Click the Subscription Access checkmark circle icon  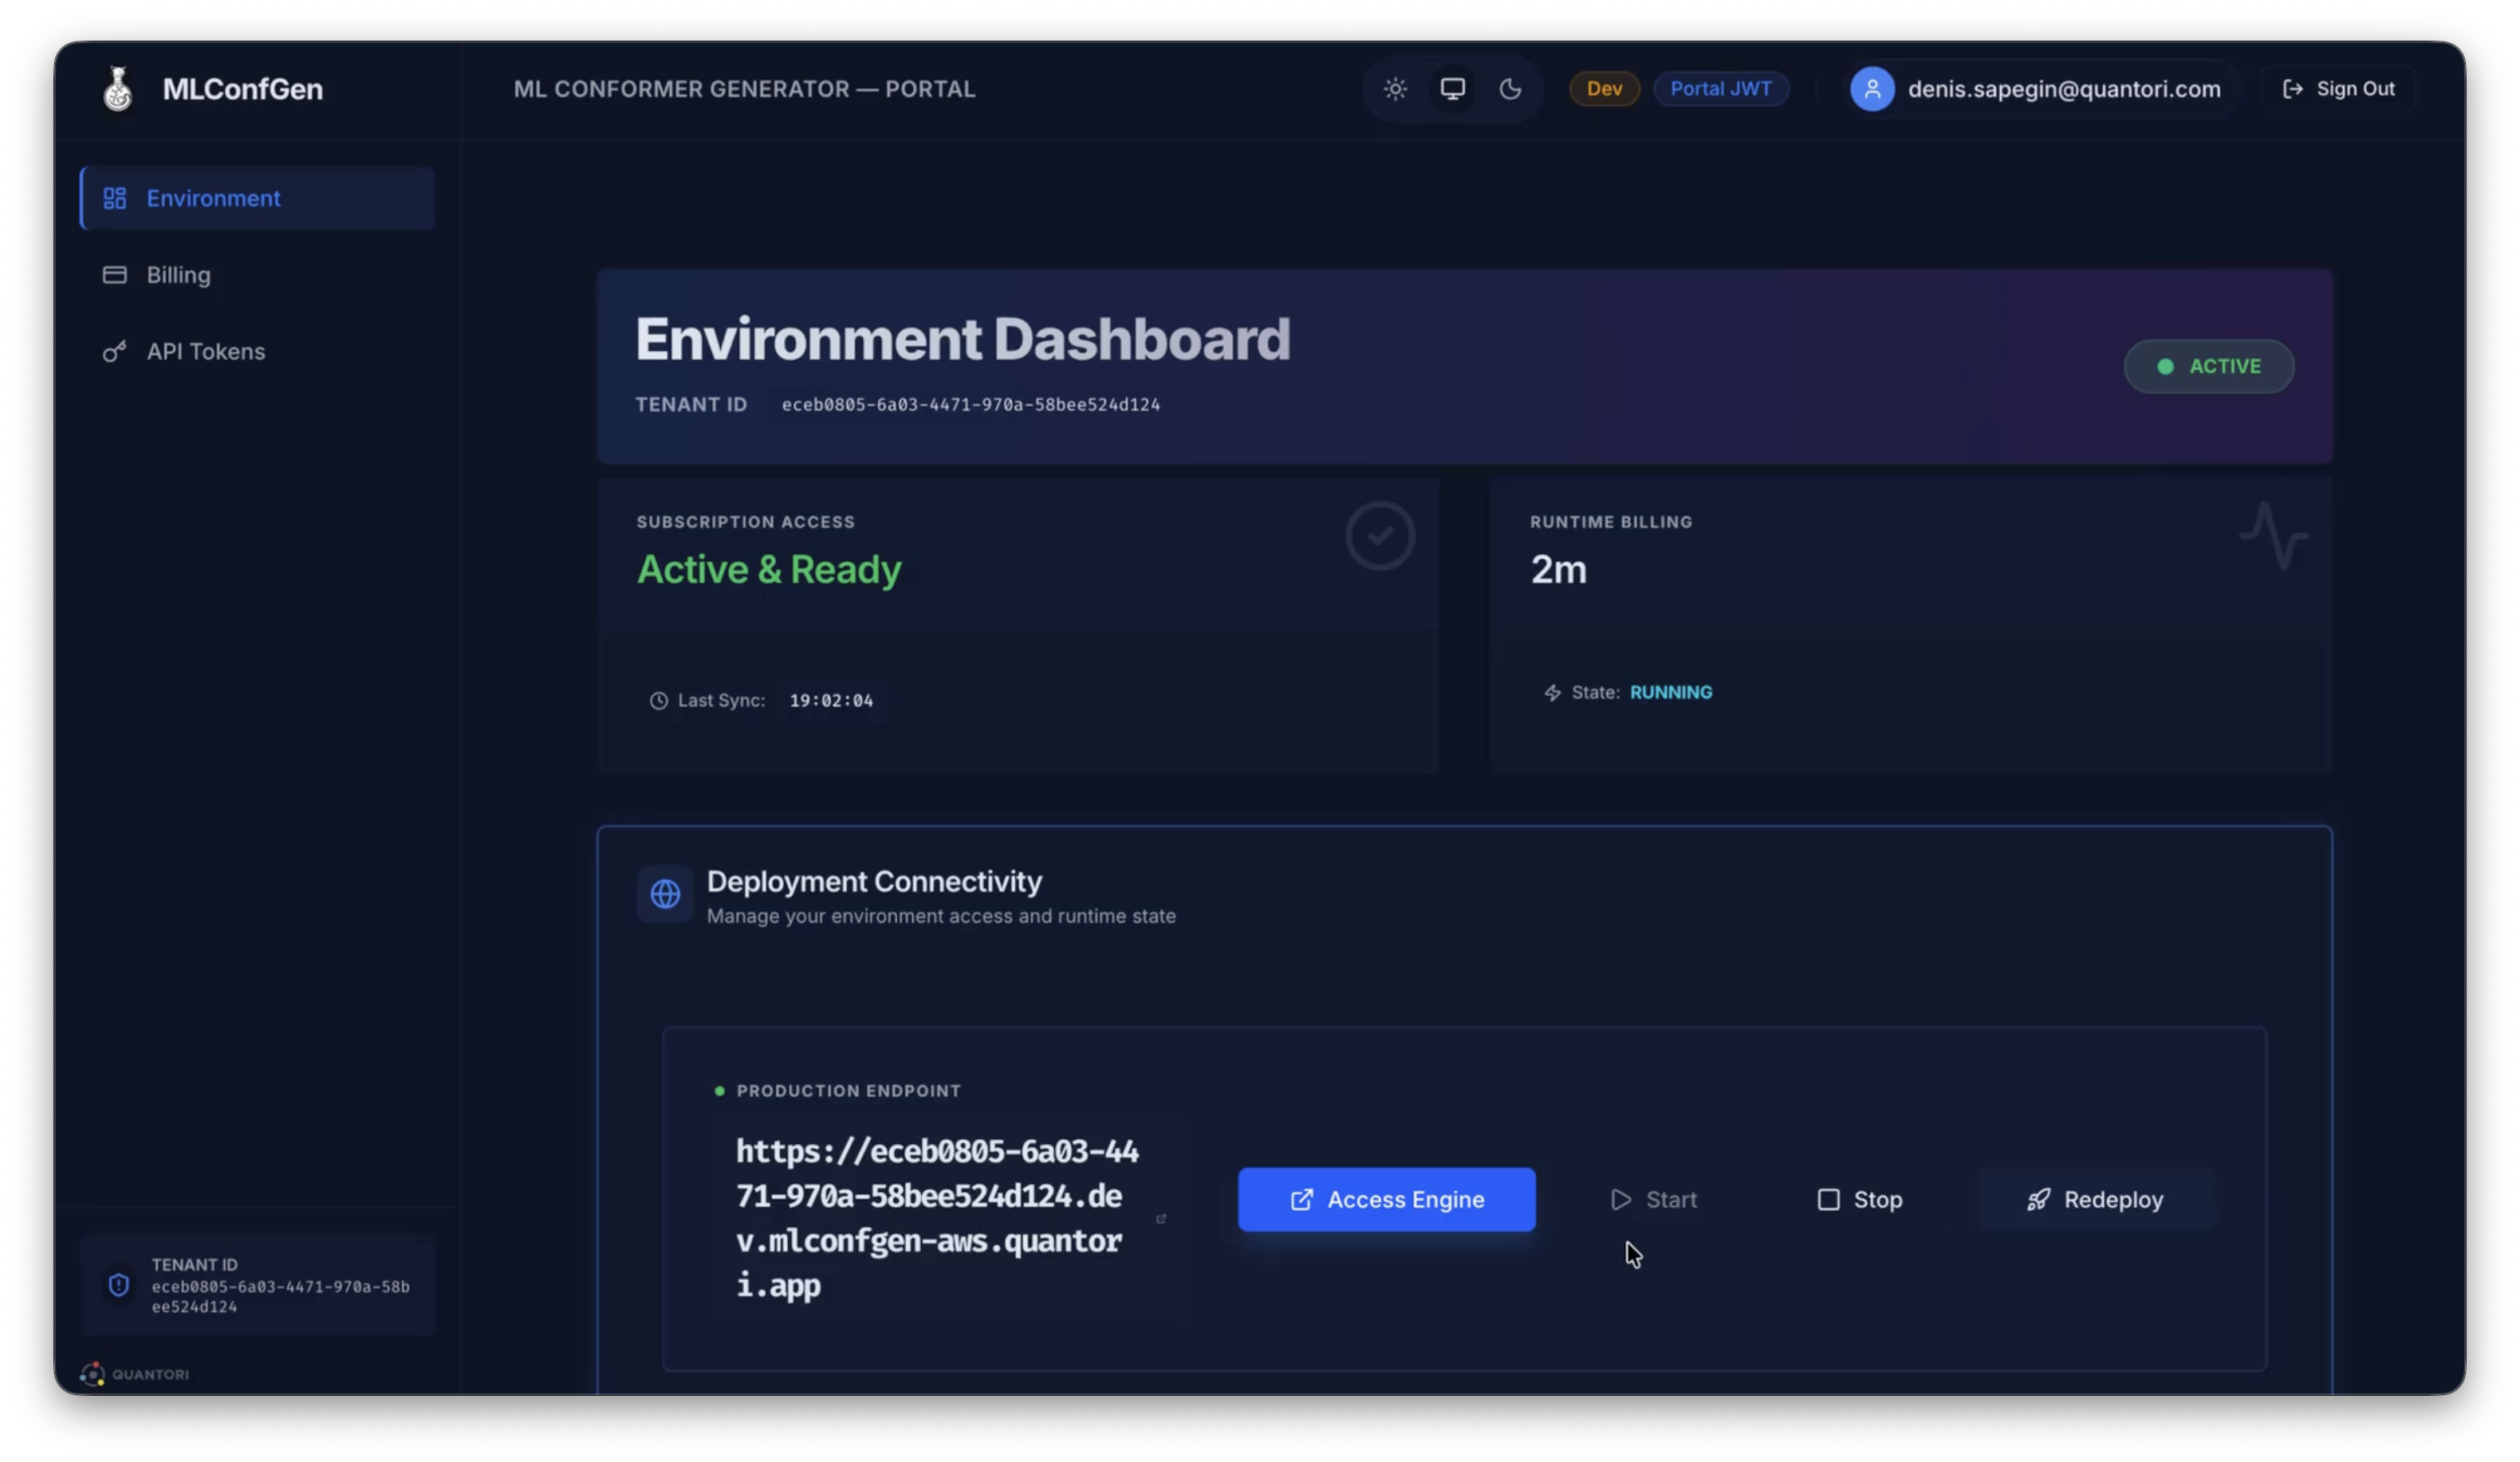[x=1380, y=536]
